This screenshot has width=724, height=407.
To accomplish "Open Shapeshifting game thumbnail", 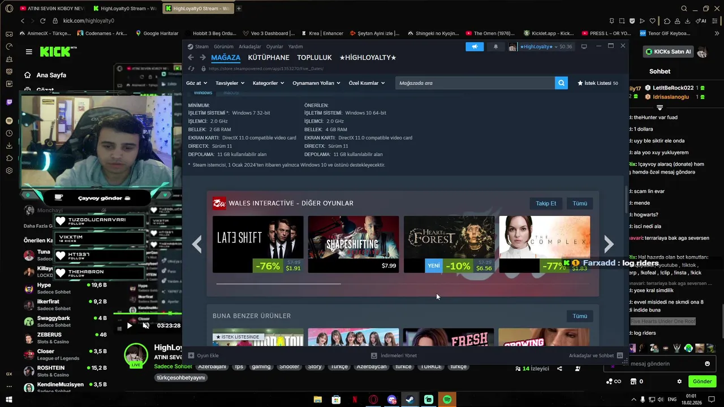I will (x=354, y=244).
